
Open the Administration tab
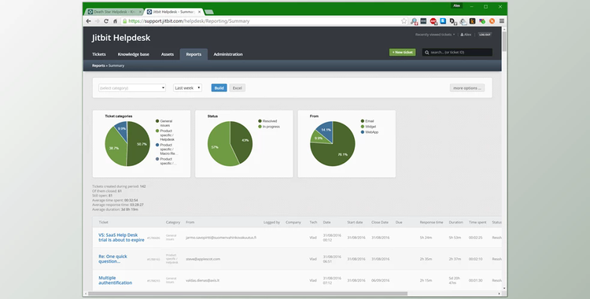(x=228, y=54)
